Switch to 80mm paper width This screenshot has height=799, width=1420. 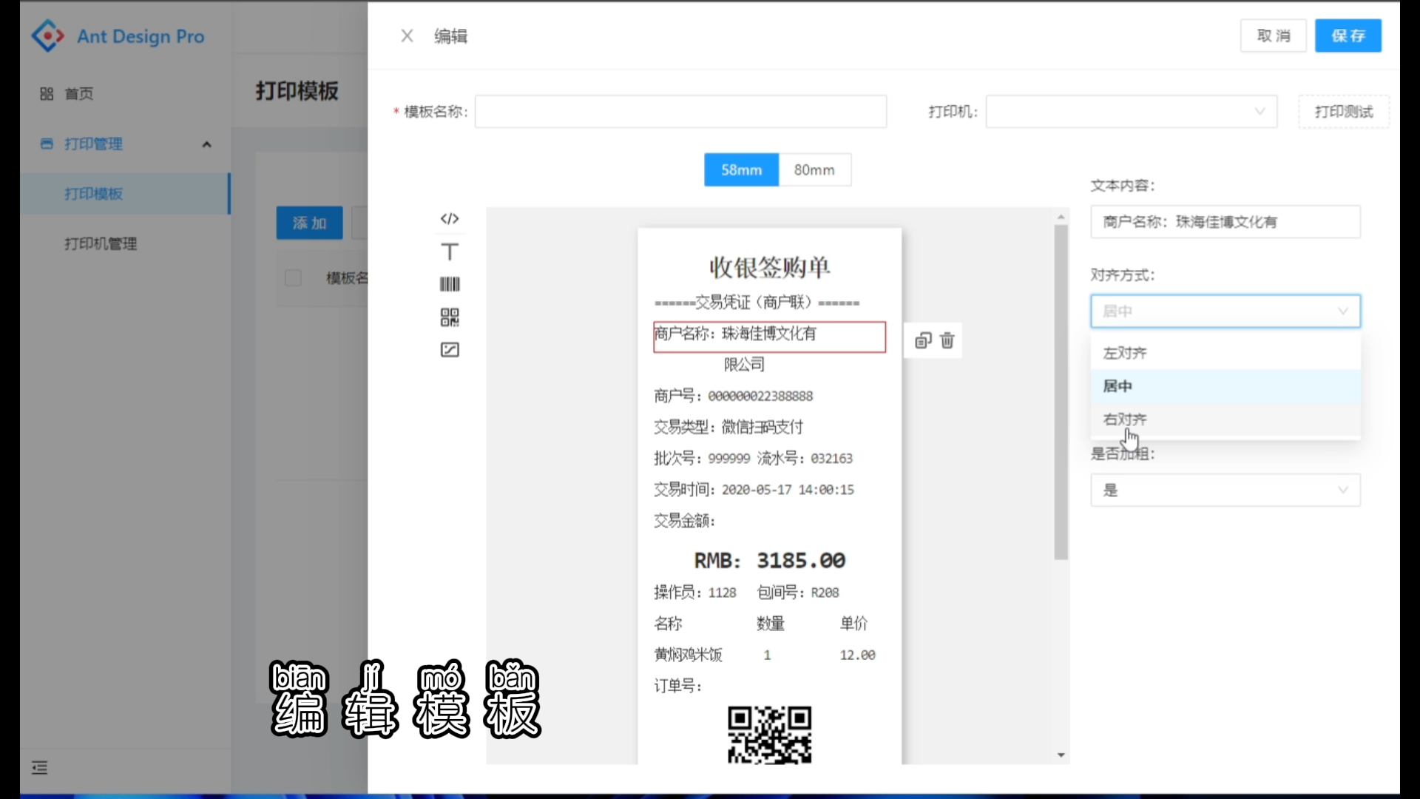pos(814,170)
